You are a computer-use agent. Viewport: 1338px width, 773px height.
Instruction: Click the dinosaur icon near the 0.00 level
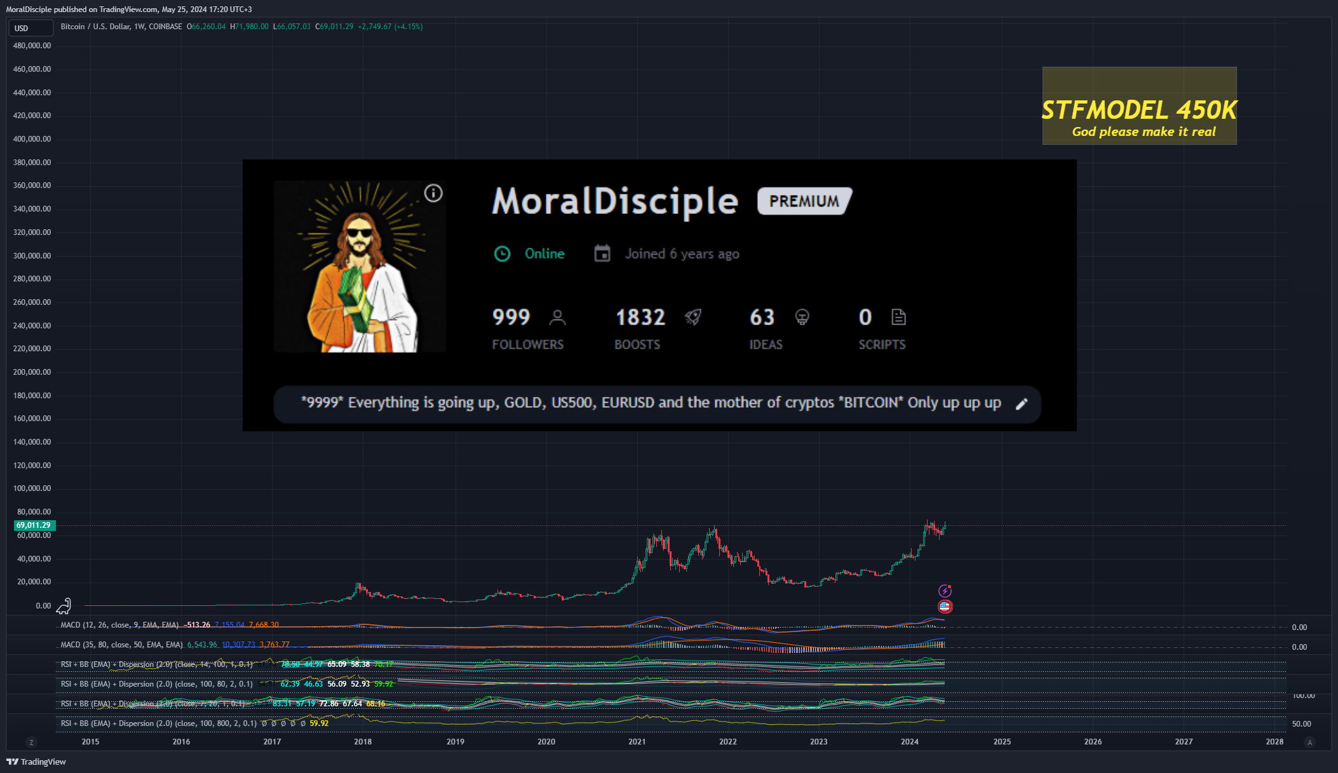(x=64, y=607)
